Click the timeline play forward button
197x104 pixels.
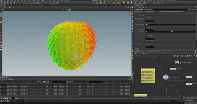tap(8, 98)
